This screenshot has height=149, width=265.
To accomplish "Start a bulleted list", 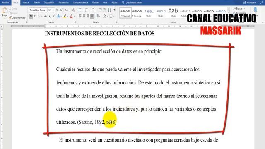I will coord(80,10).
